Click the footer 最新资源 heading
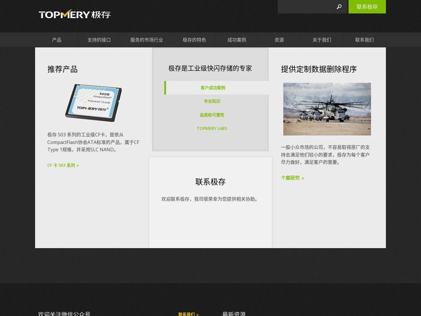The image size is (421, 316). (x=234, y=314)
